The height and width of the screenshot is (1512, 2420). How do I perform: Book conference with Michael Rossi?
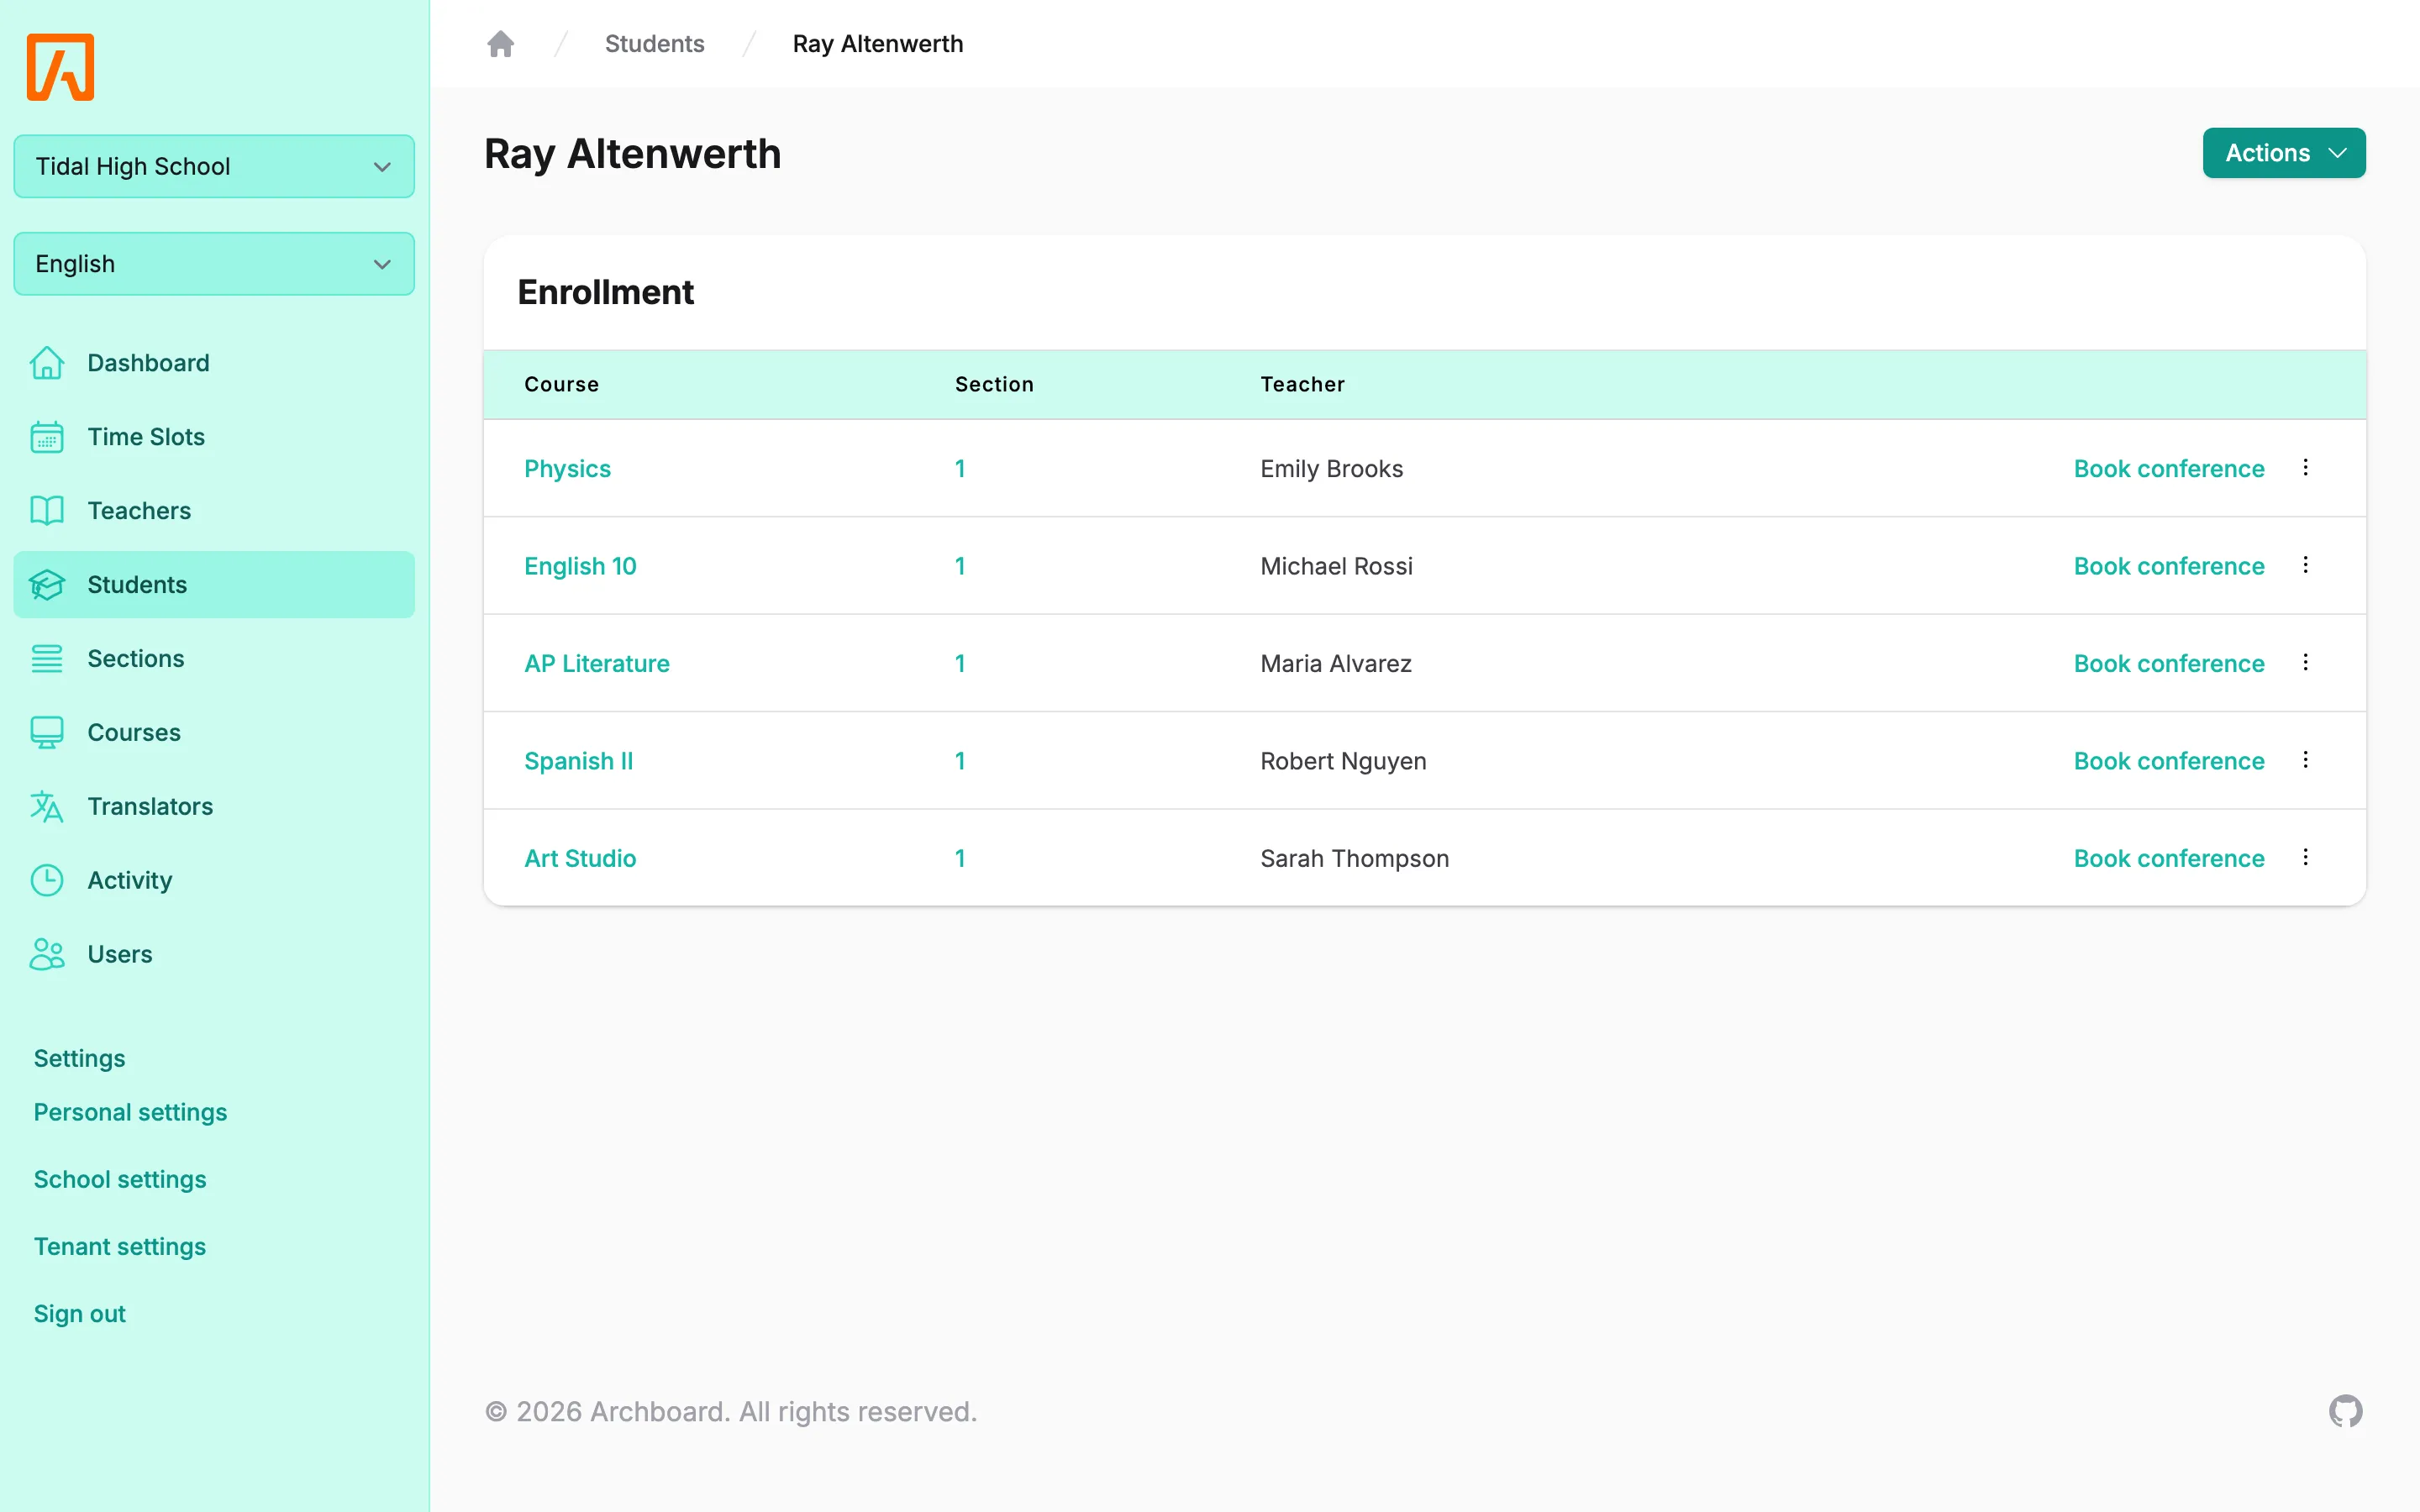[x=2169, y=566]
